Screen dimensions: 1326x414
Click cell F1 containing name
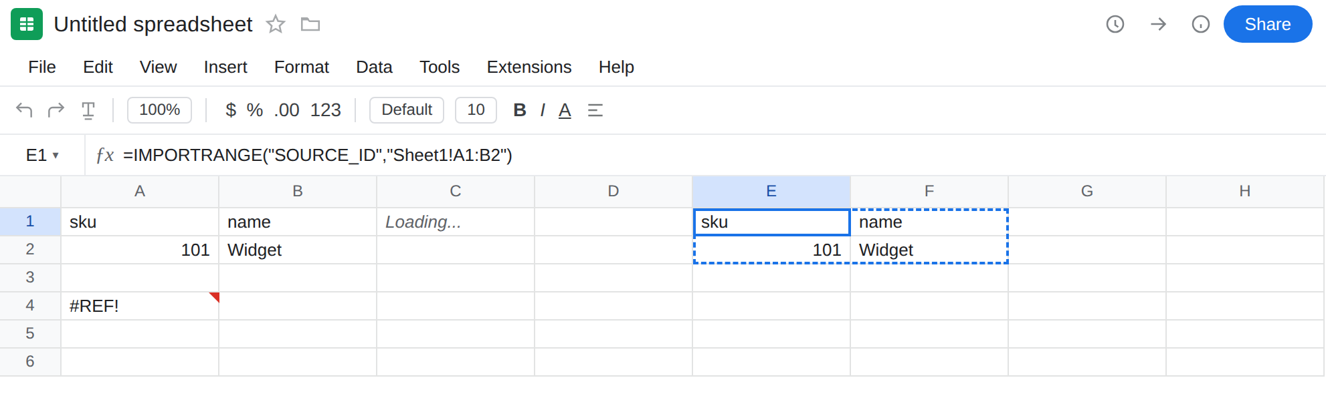tap(929, 222)
